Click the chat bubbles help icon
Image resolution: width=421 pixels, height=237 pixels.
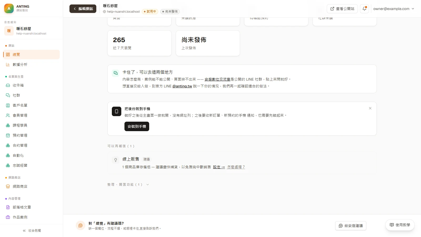[116, 73]
